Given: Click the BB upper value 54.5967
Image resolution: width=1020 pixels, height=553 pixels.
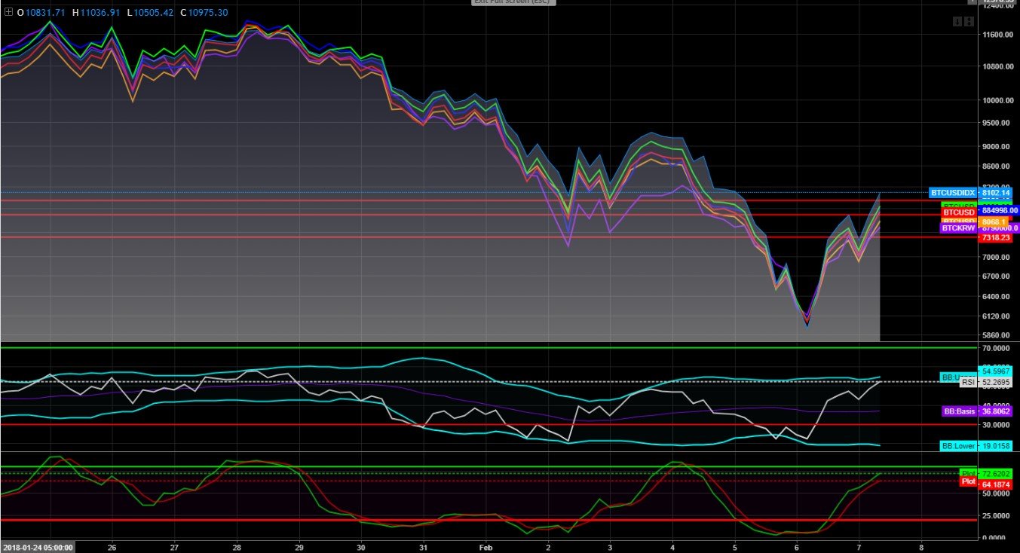Looking at the screenshot, I should pyautogui.click(x=996, y=372).
